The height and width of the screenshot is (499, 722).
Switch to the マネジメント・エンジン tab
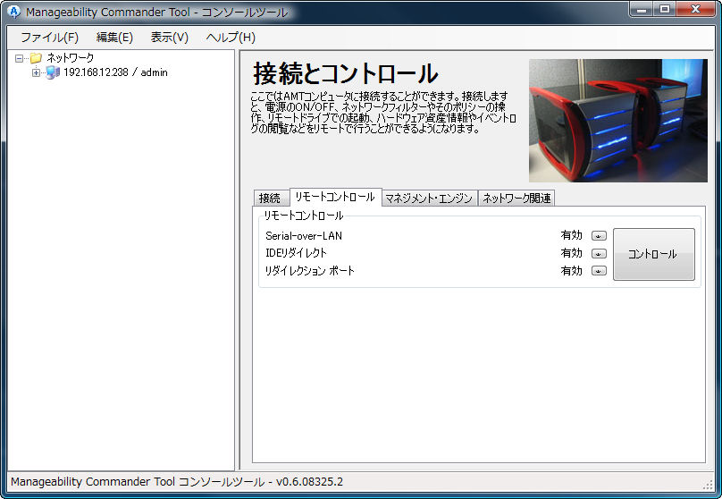tap(429, 199)
